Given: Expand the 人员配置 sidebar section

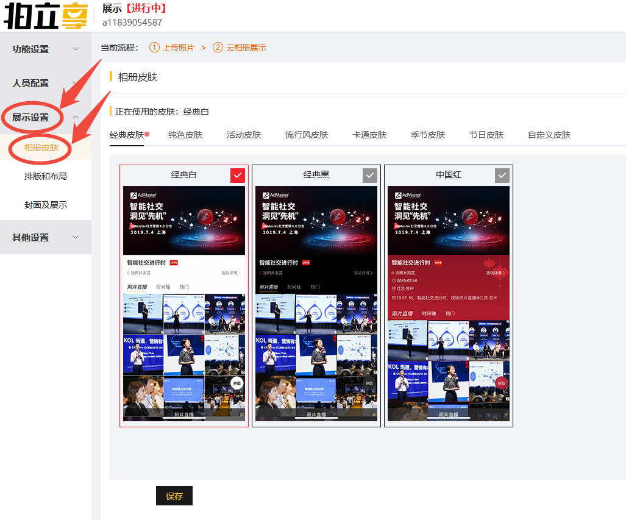Looking at the screenshot, I should tap(45, 84).
